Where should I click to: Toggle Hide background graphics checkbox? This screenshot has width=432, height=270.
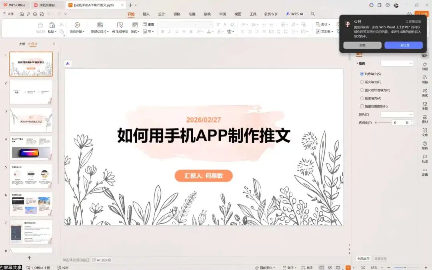362,106
